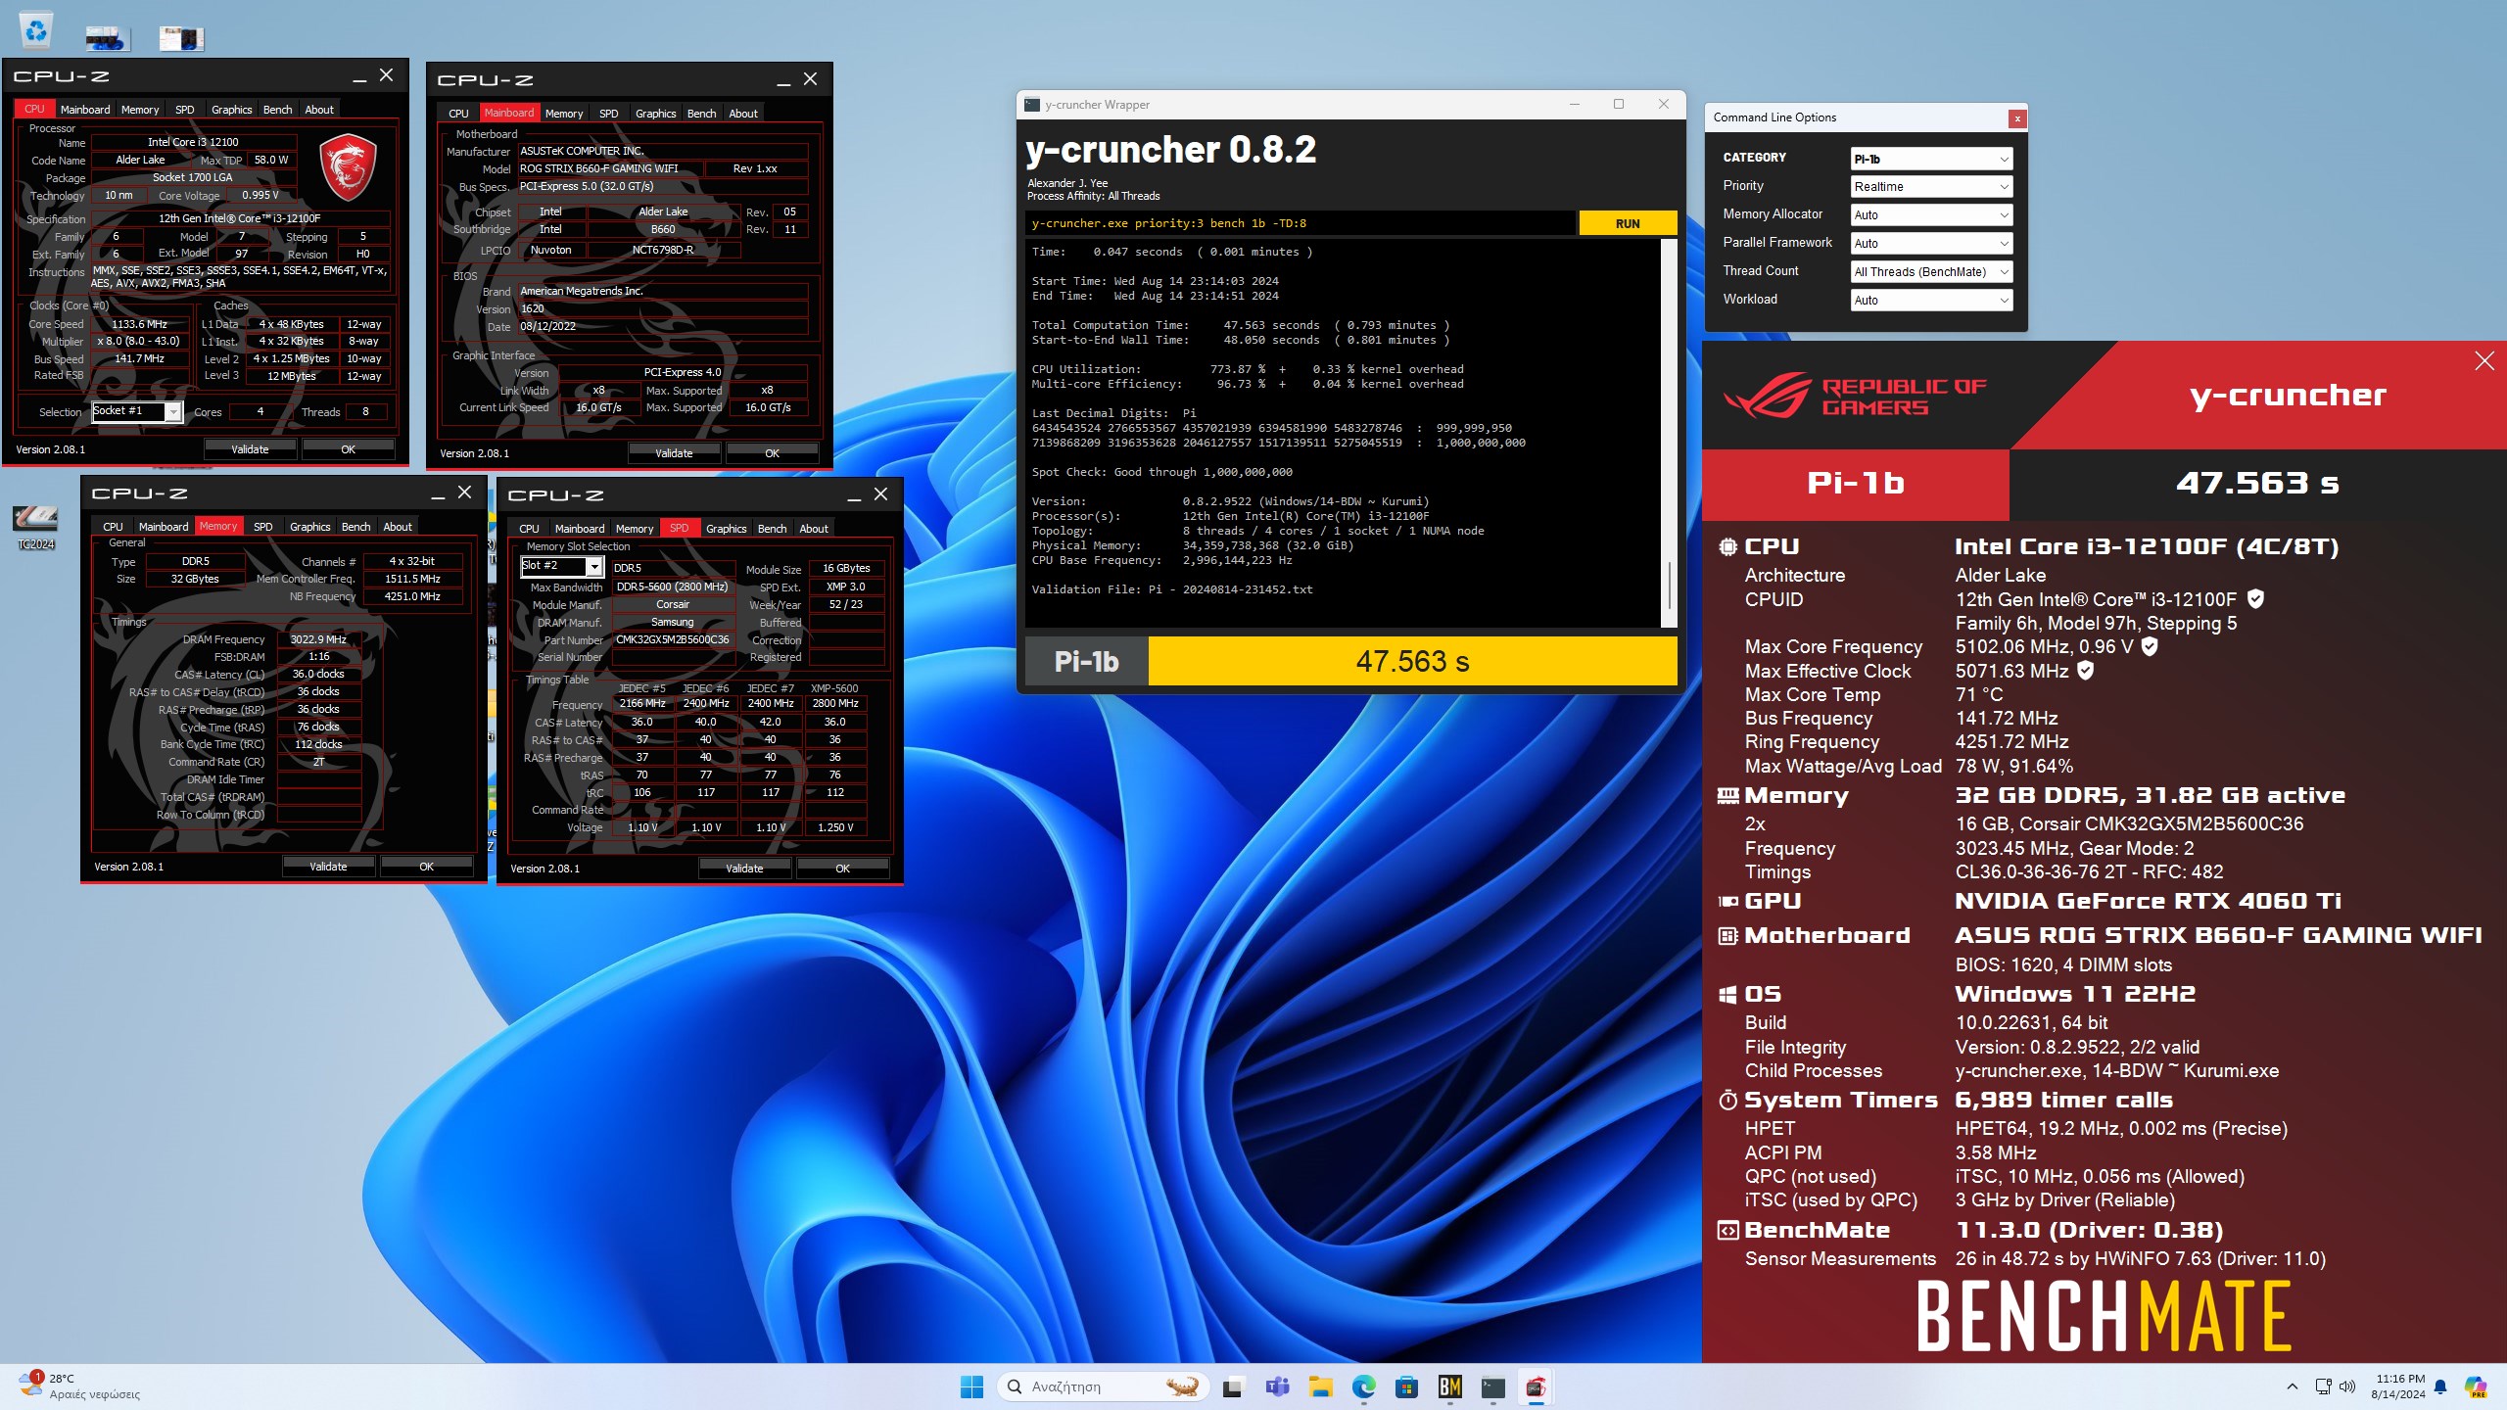The height and width of the screenshot is (1410, 2507).
Task: Open Microsoft Edge from the taskbar
Action: [x=1363, y=1386]
